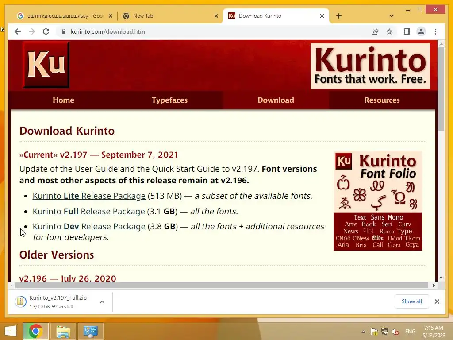Click the scroll left arrow
Viewport: 453px width, 340px height.
click(x=12, y=286)
